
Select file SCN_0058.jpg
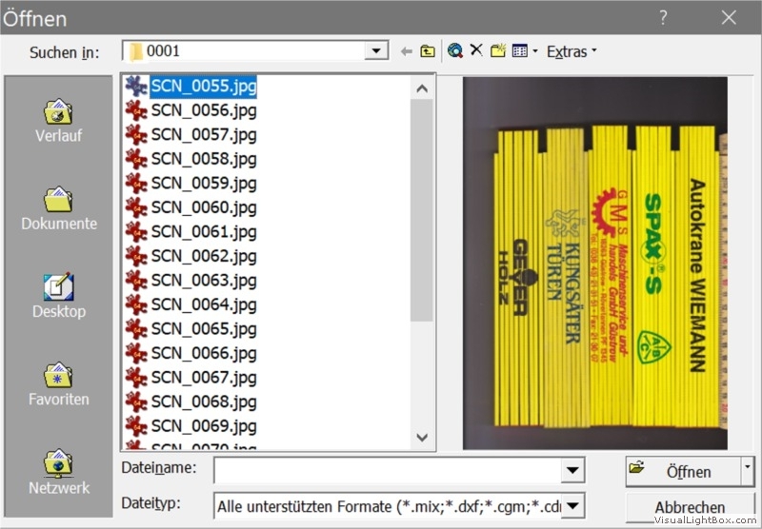pyautogui.click(x=204, y=159)
